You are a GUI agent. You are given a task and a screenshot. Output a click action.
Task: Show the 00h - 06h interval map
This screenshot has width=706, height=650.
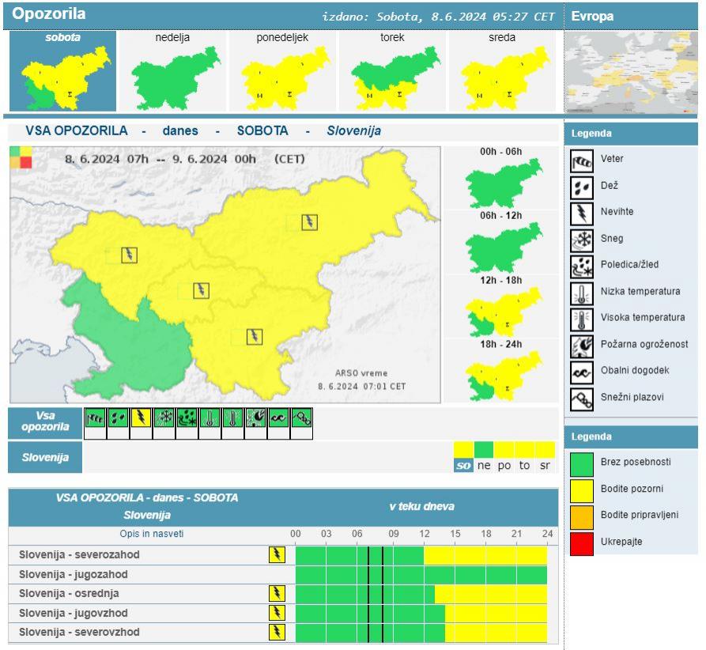coord(502,178)
